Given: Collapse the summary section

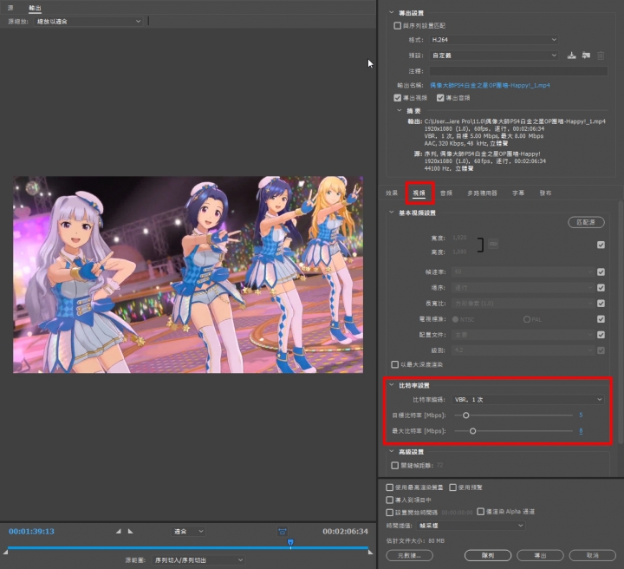Looking at the screenshot, I should coord(400,111).
